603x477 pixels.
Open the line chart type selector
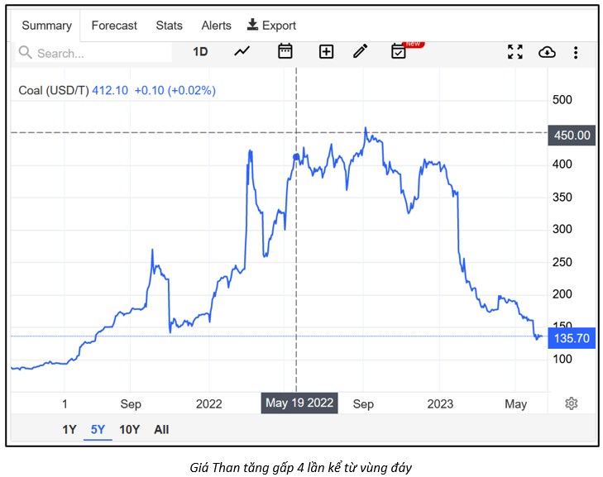tap(242, 51)
